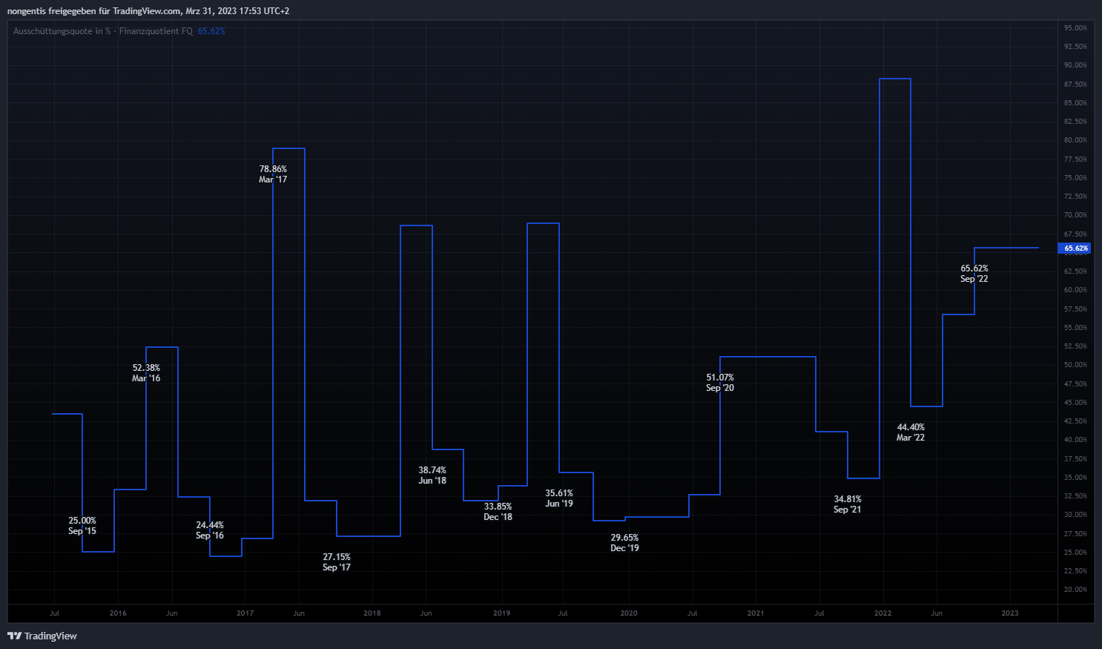Click the 65.62% Sep '22 data label
Image resolution: width=1102 pixels, height=649 pixels.
pos(974,274)
